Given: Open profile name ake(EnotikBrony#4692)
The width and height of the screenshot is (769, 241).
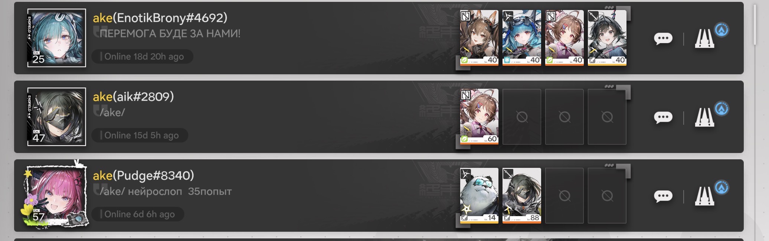Looking at the screenshot, I should pyautogui.click(x=160, y=18).
